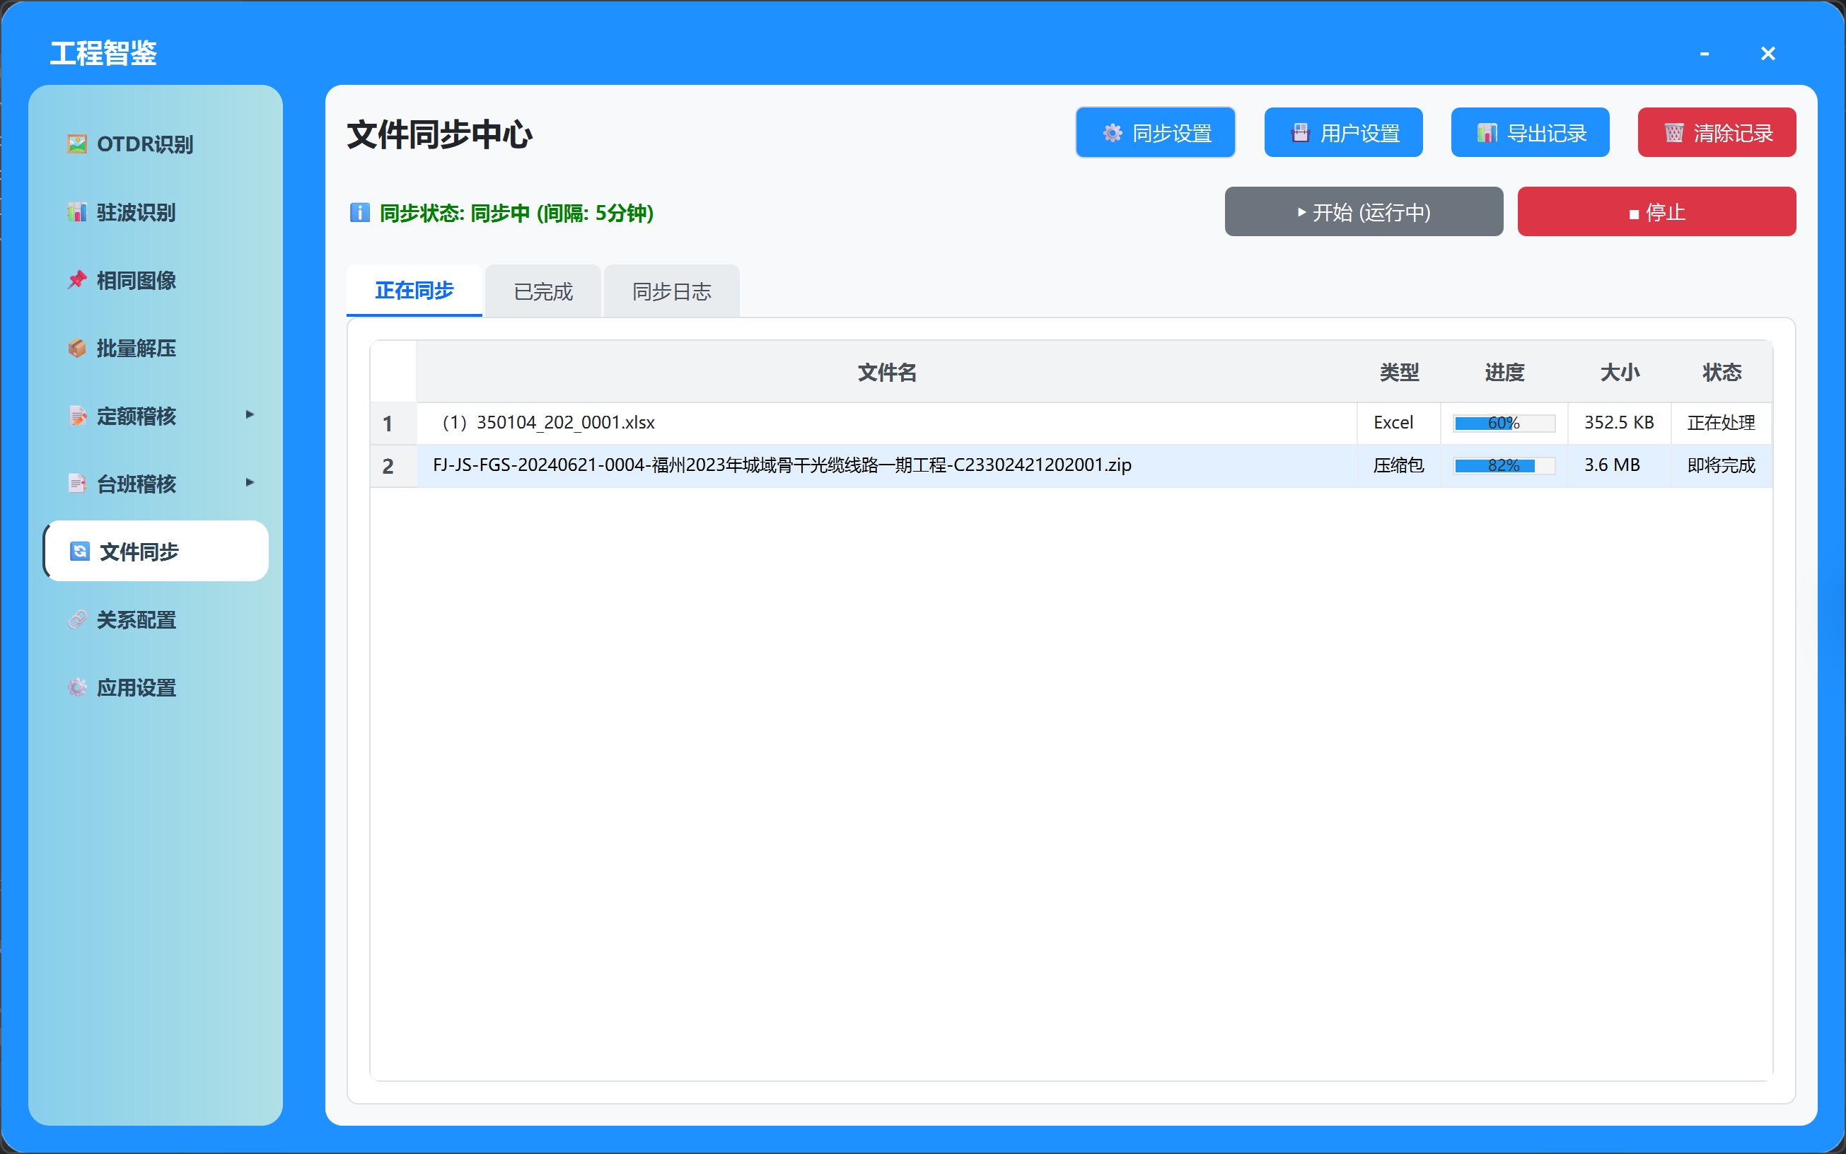Image resolution: width=1846 pixels, height=1154 pixels.
Task: Click the blue info icon beside 同步状态
Action: tap(359, 212)
